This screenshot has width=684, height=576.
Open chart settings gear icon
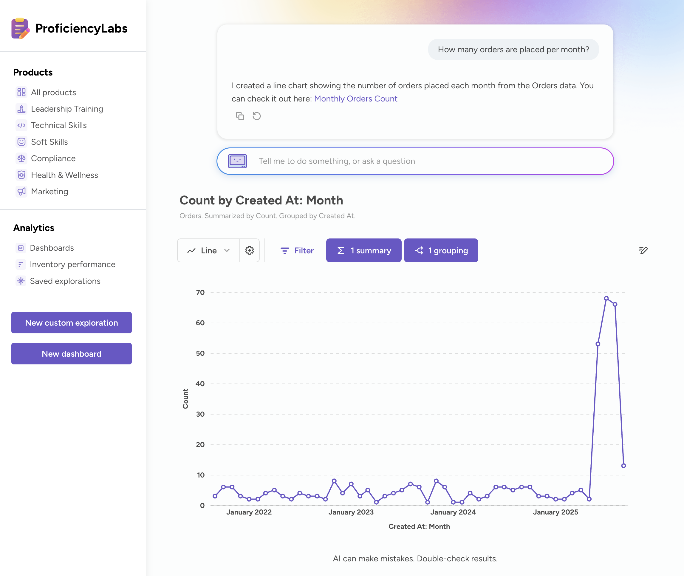250,250
